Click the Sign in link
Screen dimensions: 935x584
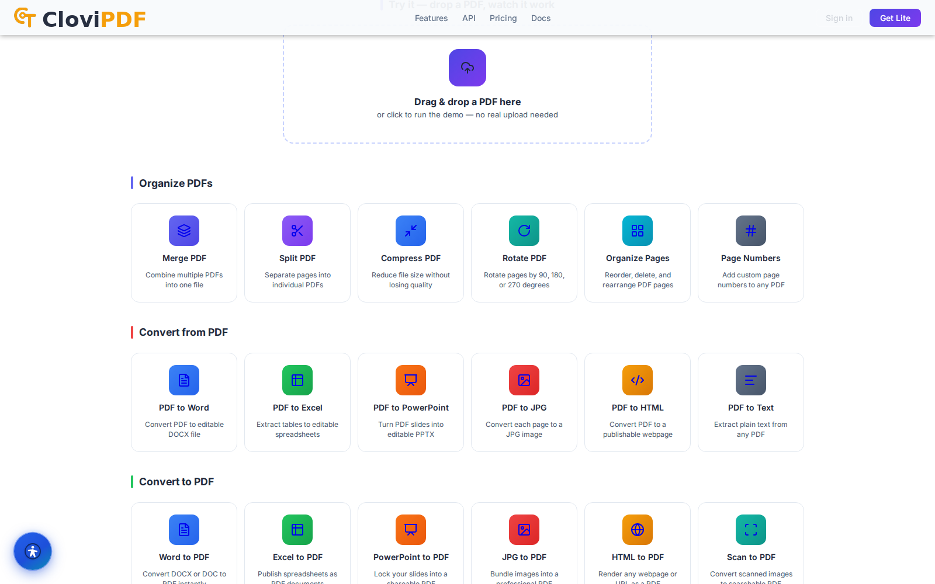[839, 18]
